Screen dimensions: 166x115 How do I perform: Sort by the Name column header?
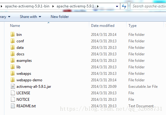pos(15,26)
